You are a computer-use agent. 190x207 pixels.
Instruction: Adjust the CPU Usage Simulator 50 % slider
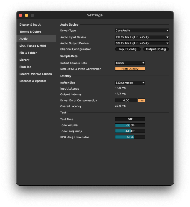click(x=130, y=137)
